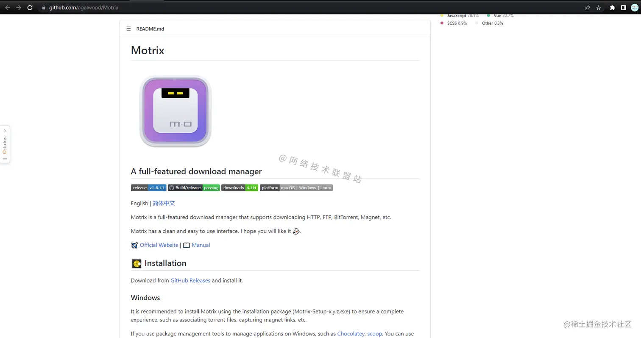Open the Chocolatey link
This screenshot has width=641, height=338.
pyautogui.click(x=351, y=334)
